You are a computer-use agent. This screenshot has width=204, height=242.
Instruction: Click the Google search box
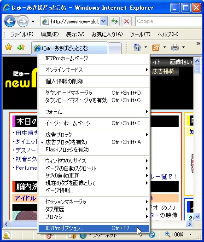(169, 21)
